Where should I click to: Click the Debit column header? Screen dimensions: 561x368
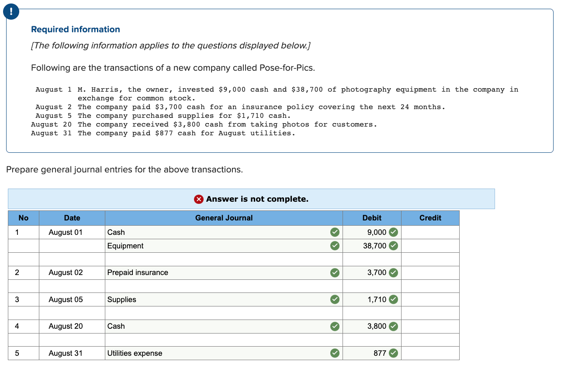coord(372,218)
